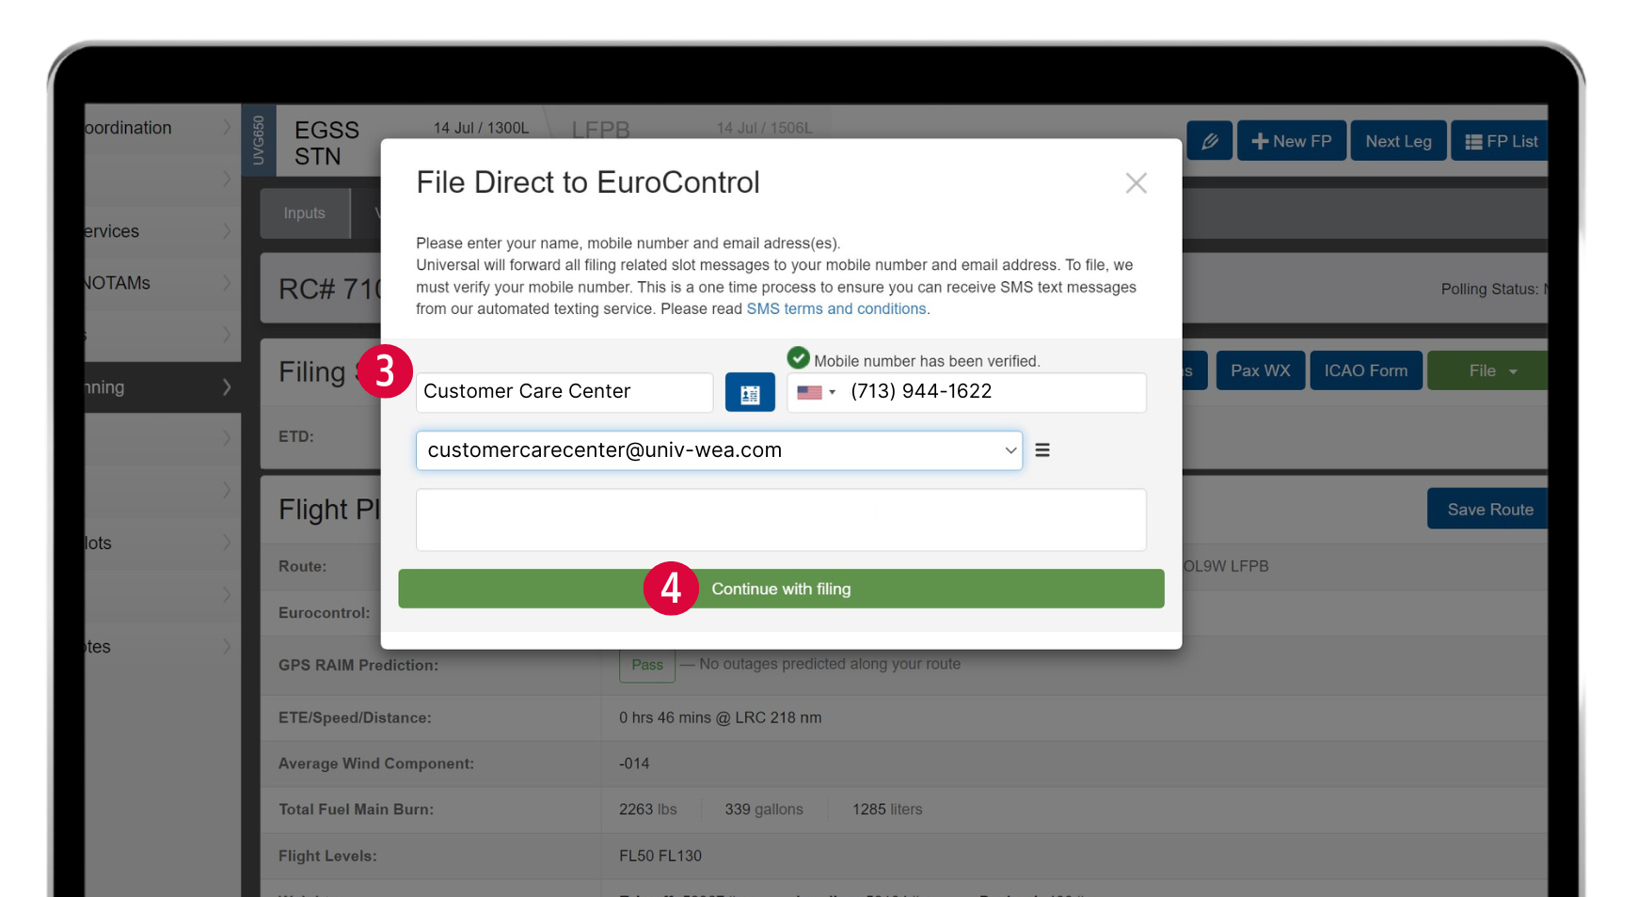
Task: Click the mobile number input field
Action: [x=993, y=392]
